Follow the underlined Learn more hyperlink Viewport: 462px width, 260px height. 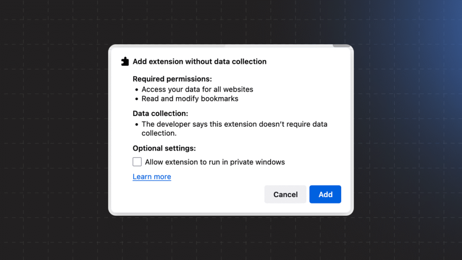[152, 176]
